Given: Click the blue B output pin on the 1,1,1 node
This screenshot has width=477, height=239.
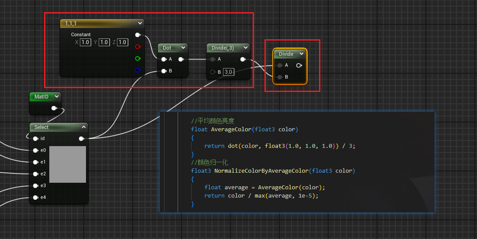Looking at the screenshot, I should [138, 70].
